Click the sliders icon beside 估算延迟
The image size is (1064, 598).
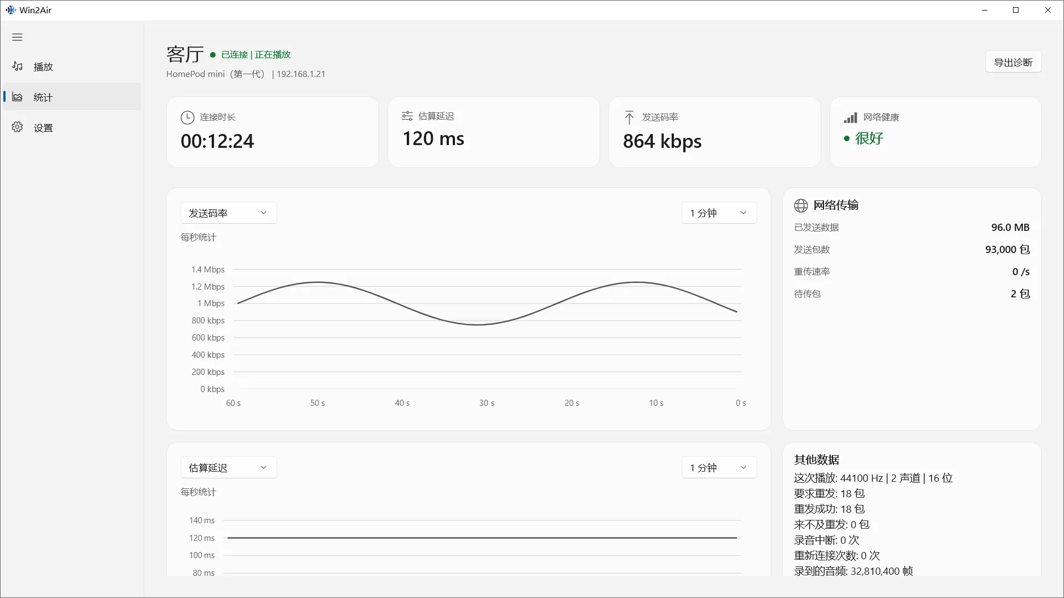pos(407,116)
